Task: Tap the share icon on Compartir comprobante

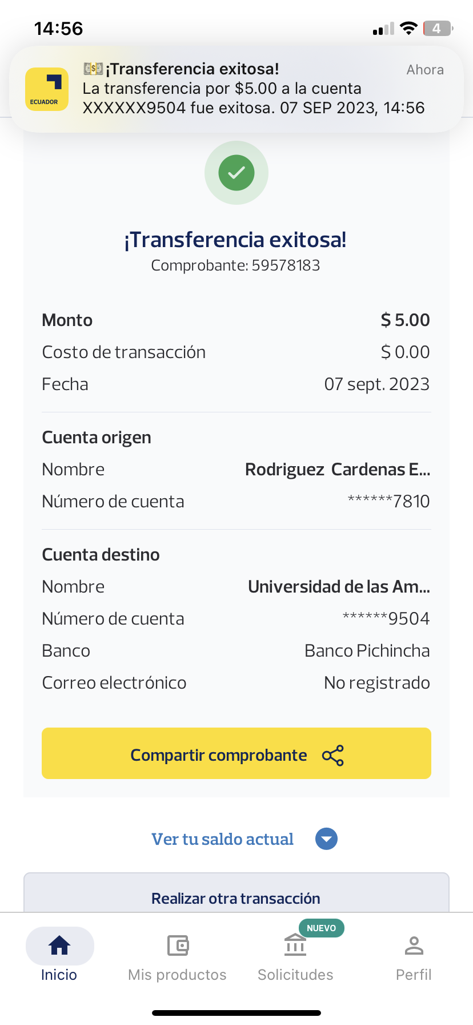Action: pos(333,756)
